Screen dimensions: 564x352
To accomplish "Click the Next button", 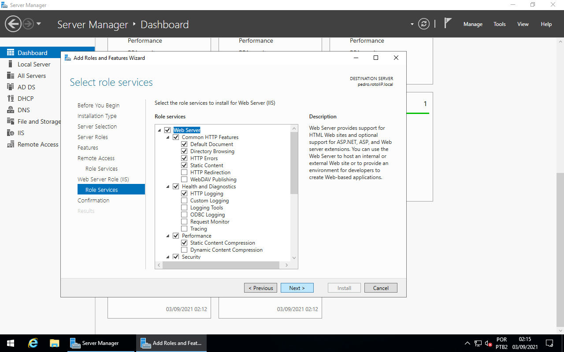I will click(297, 288).
